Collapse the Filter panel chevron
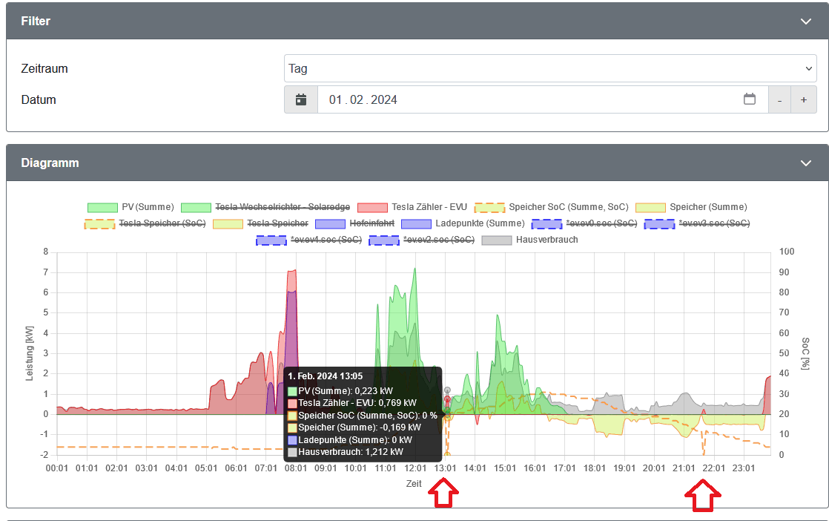The width and height of the screenshot is (829, 521). 806,22
